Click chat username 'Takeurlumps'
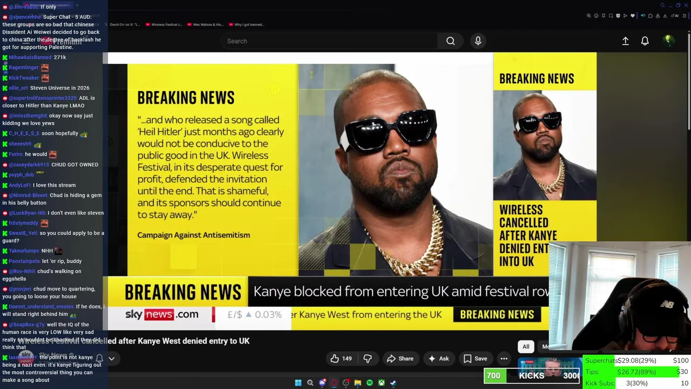 coord(24,251)
